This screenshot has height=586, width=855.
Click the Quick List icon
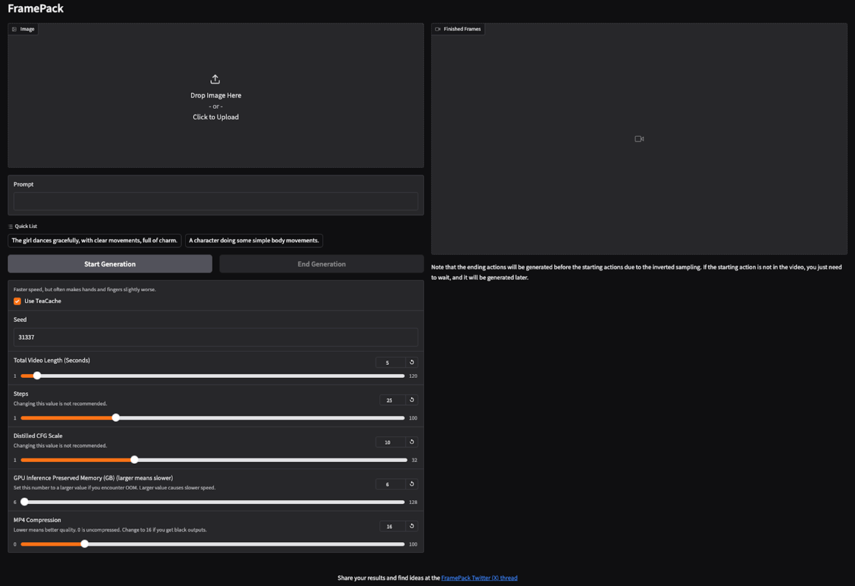[x=11, y=226]
